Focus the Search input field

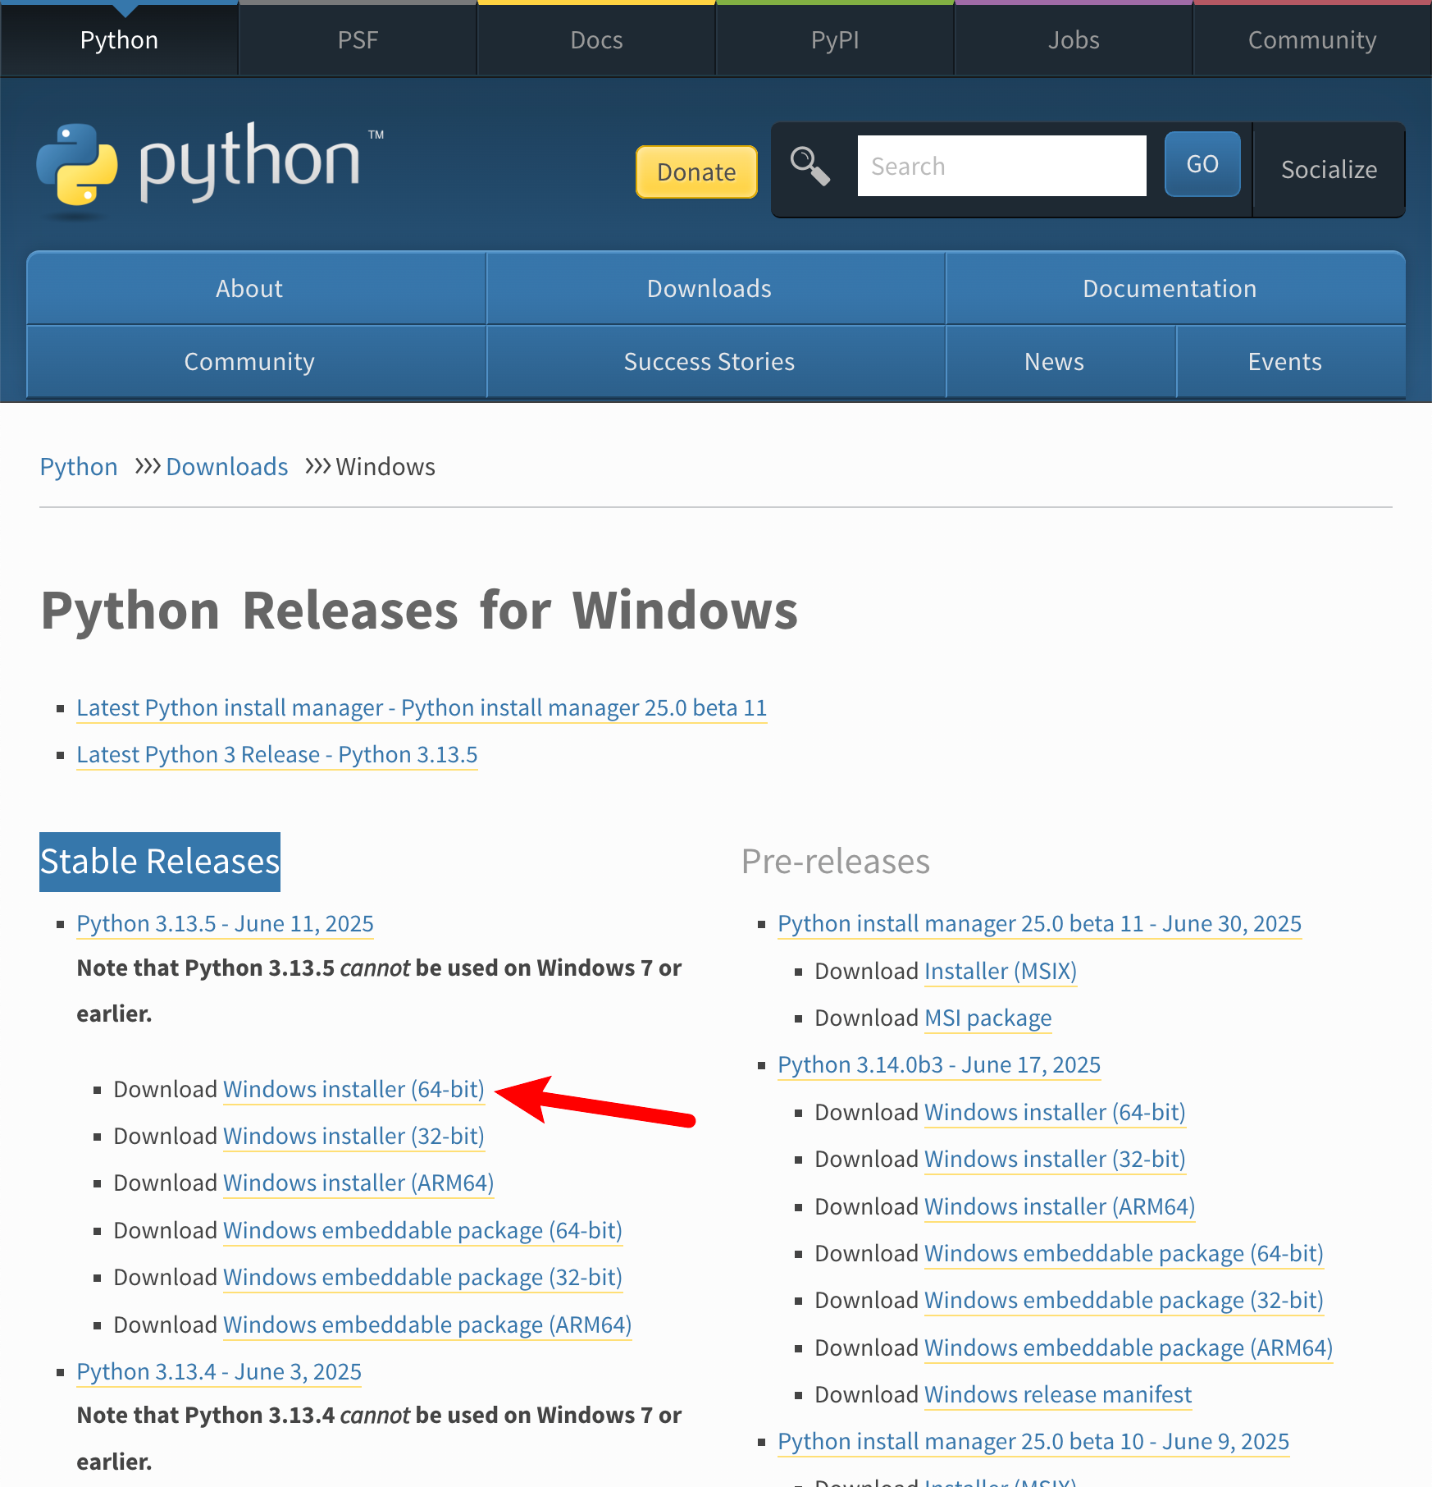pyautogui.click(x=1001, y=166)
